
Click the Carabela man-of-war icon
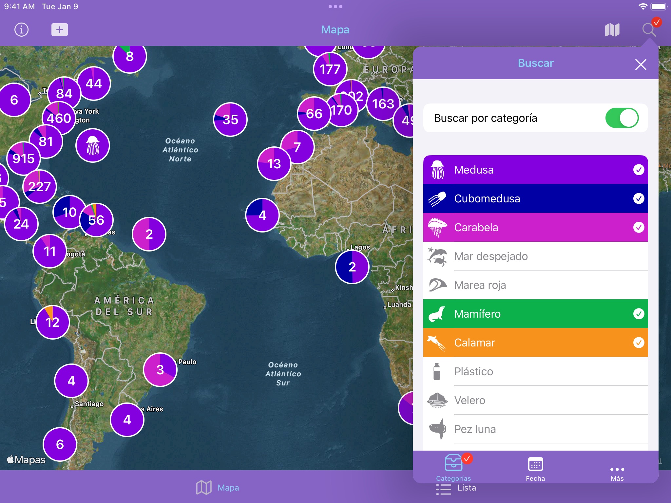pyautogui.click(x=437, y=227)
